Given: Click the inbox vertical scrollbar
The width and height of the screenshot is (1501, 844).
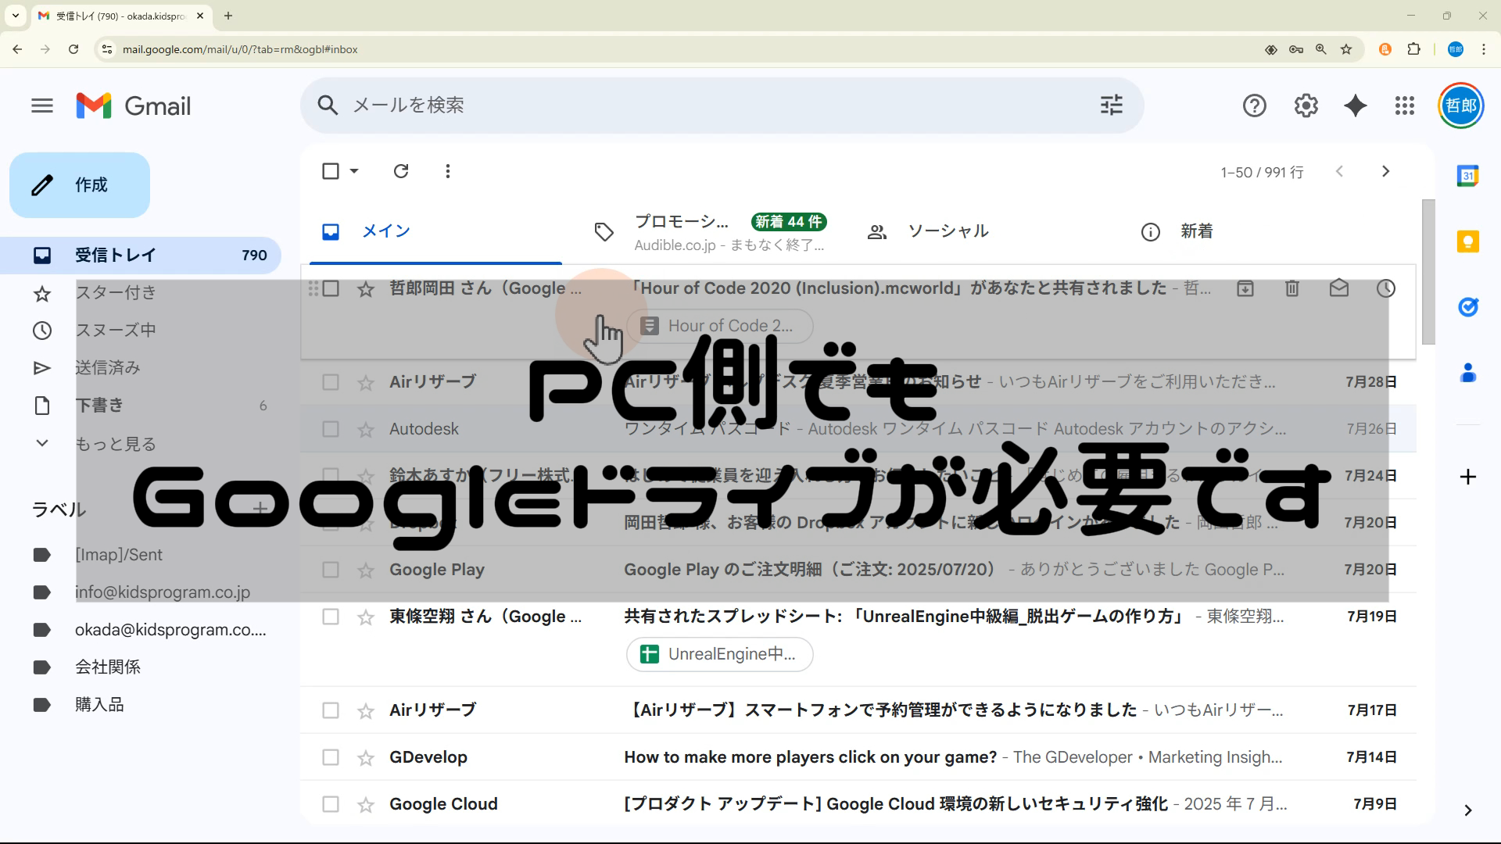Looking at the screenshot, I should [x=1428, y=272].
